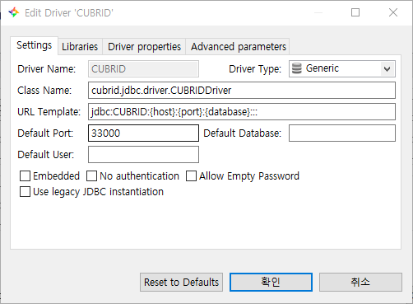This screenshot has height=304, width=413.
Task: Enable Use legacy JDBC instantiation
Action: [x=25, y=192]
